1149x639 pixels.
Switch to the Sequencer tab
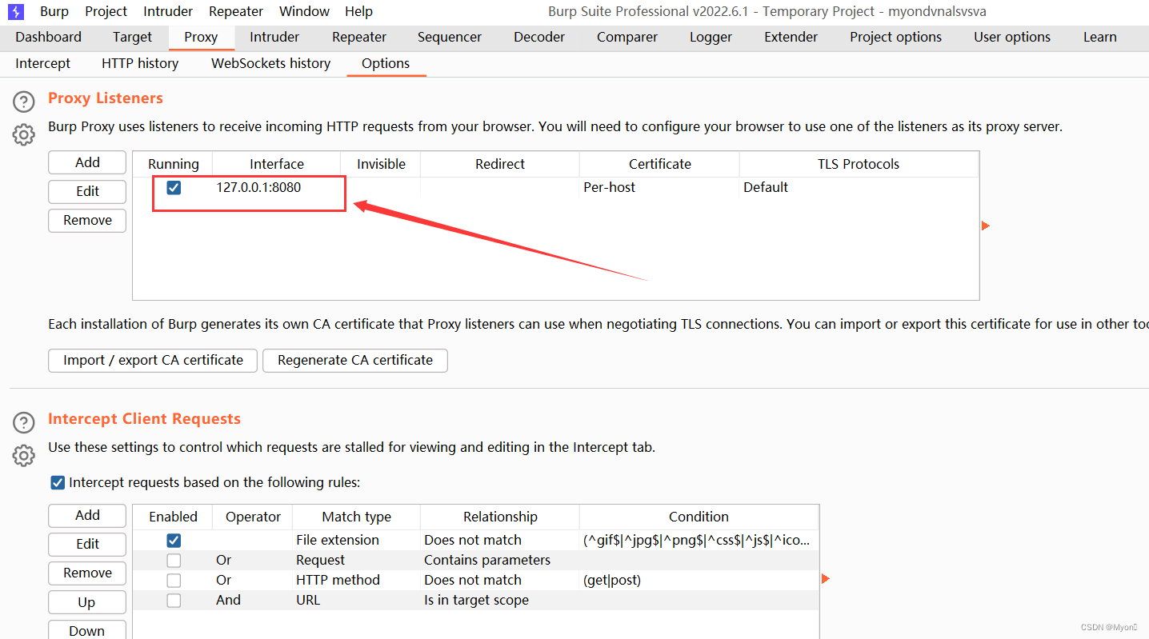tap(450, 37)
